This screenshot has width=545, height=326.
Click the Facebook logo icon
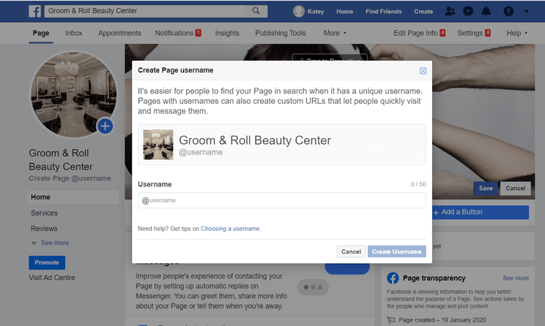pyautogui.click(x=34, y=11)
